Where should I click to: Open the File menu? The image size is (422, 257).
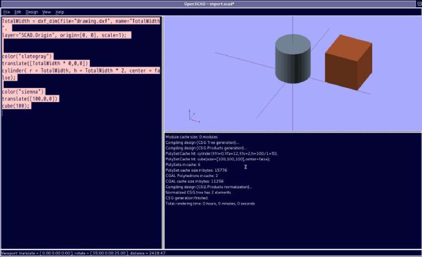6,12
